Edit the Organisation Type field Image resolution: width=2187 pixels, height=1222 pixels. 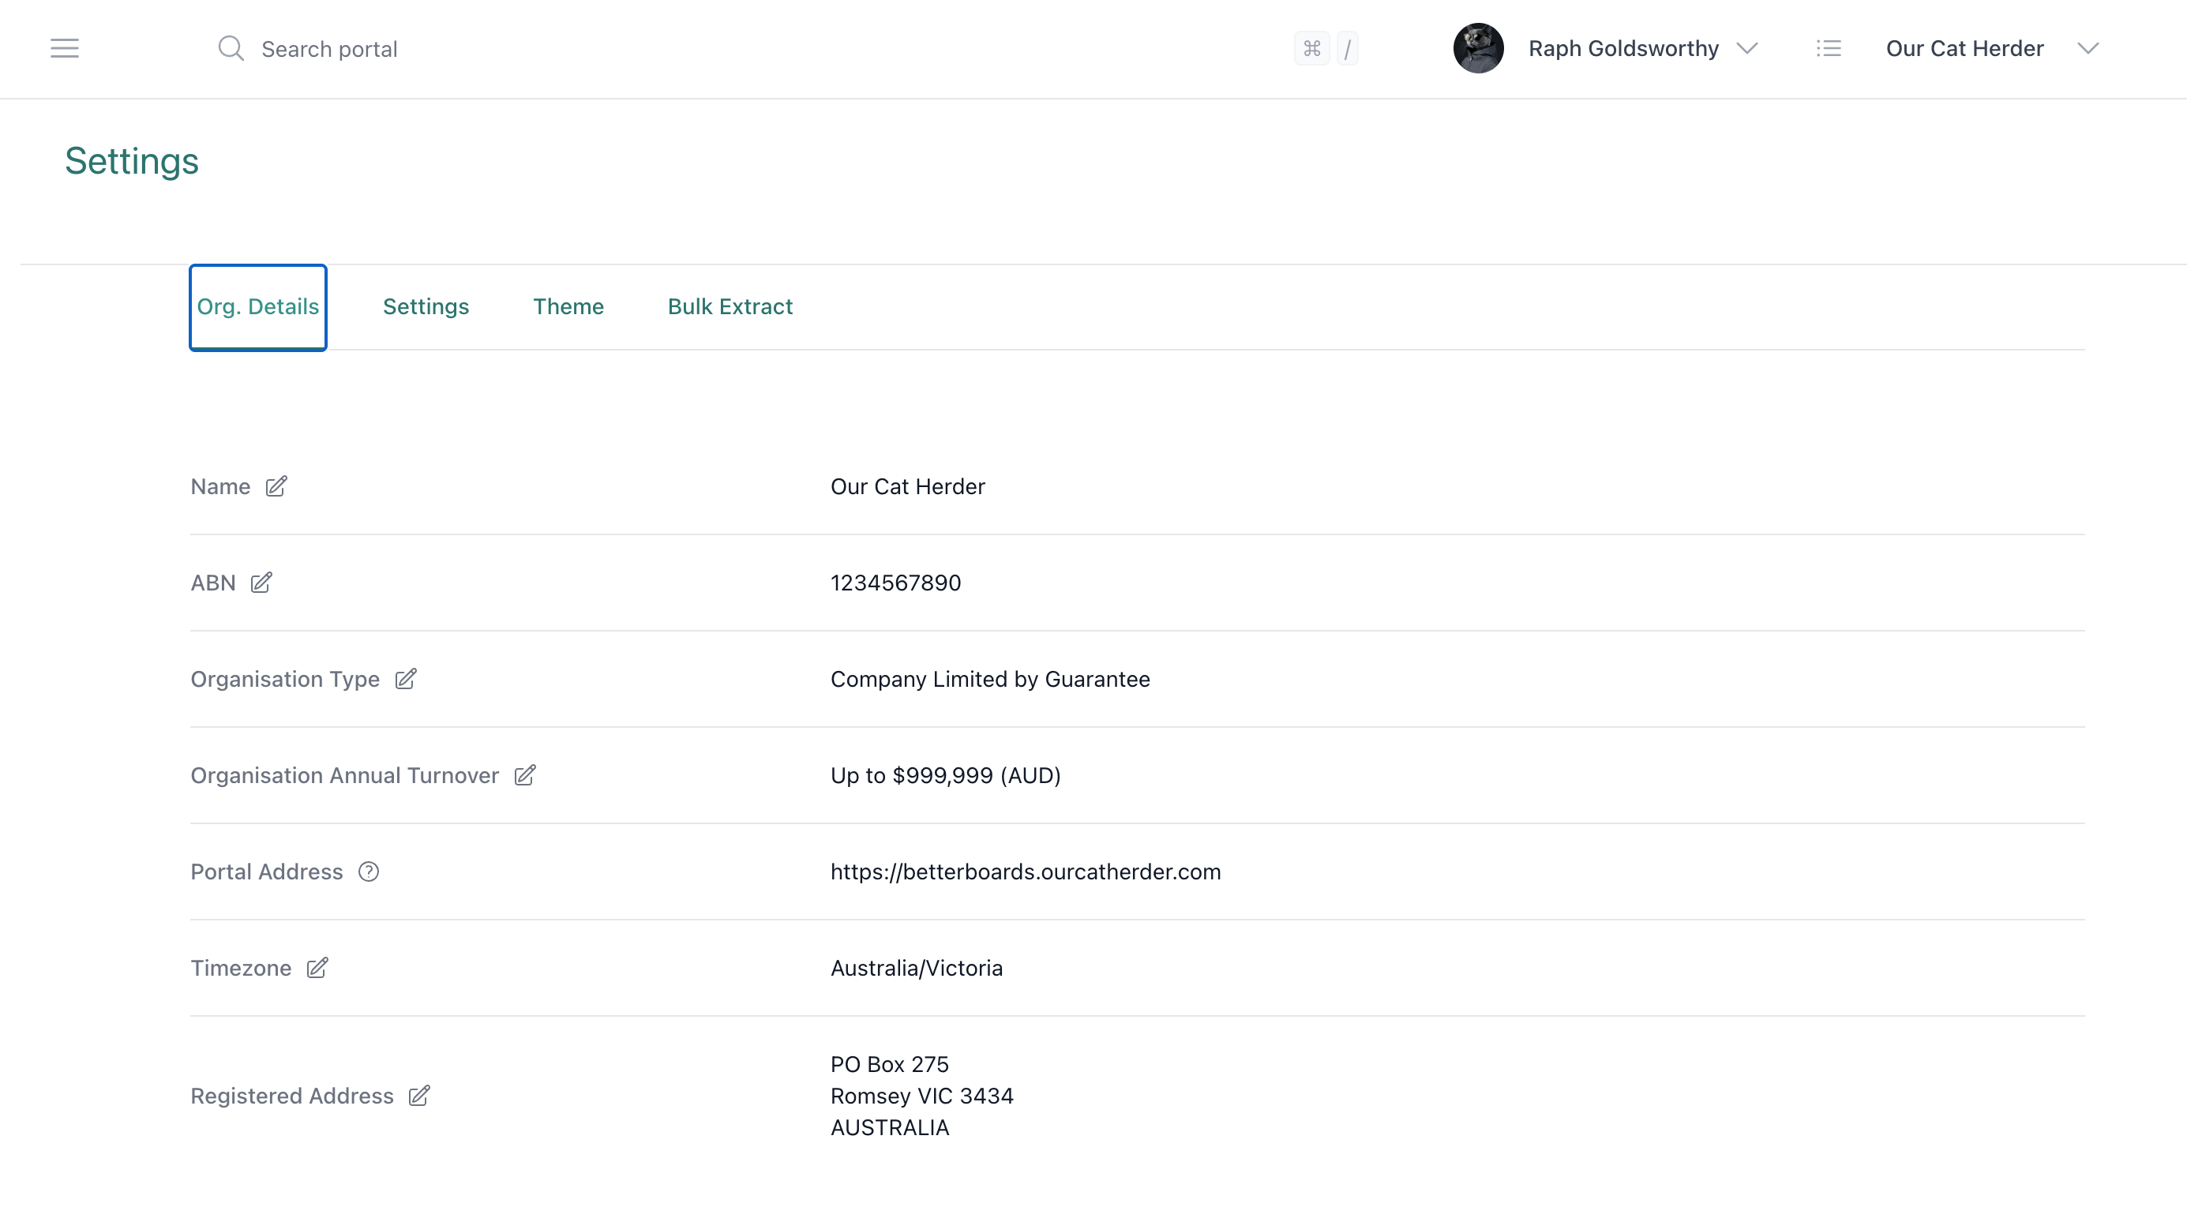(406, 679)
